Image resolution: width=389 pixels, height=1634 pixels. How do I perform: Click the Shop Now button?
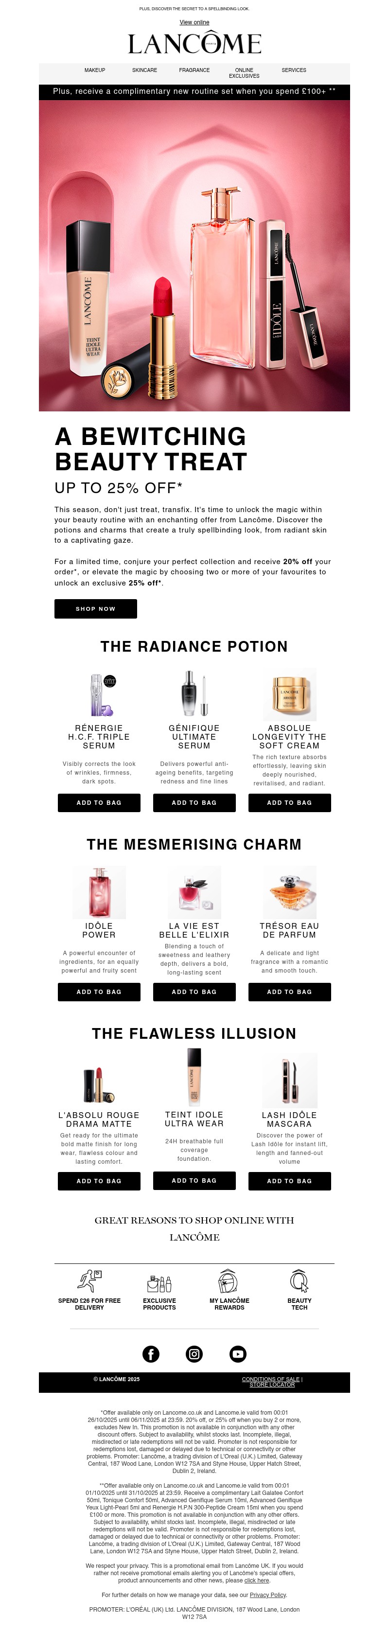[96, 608]
